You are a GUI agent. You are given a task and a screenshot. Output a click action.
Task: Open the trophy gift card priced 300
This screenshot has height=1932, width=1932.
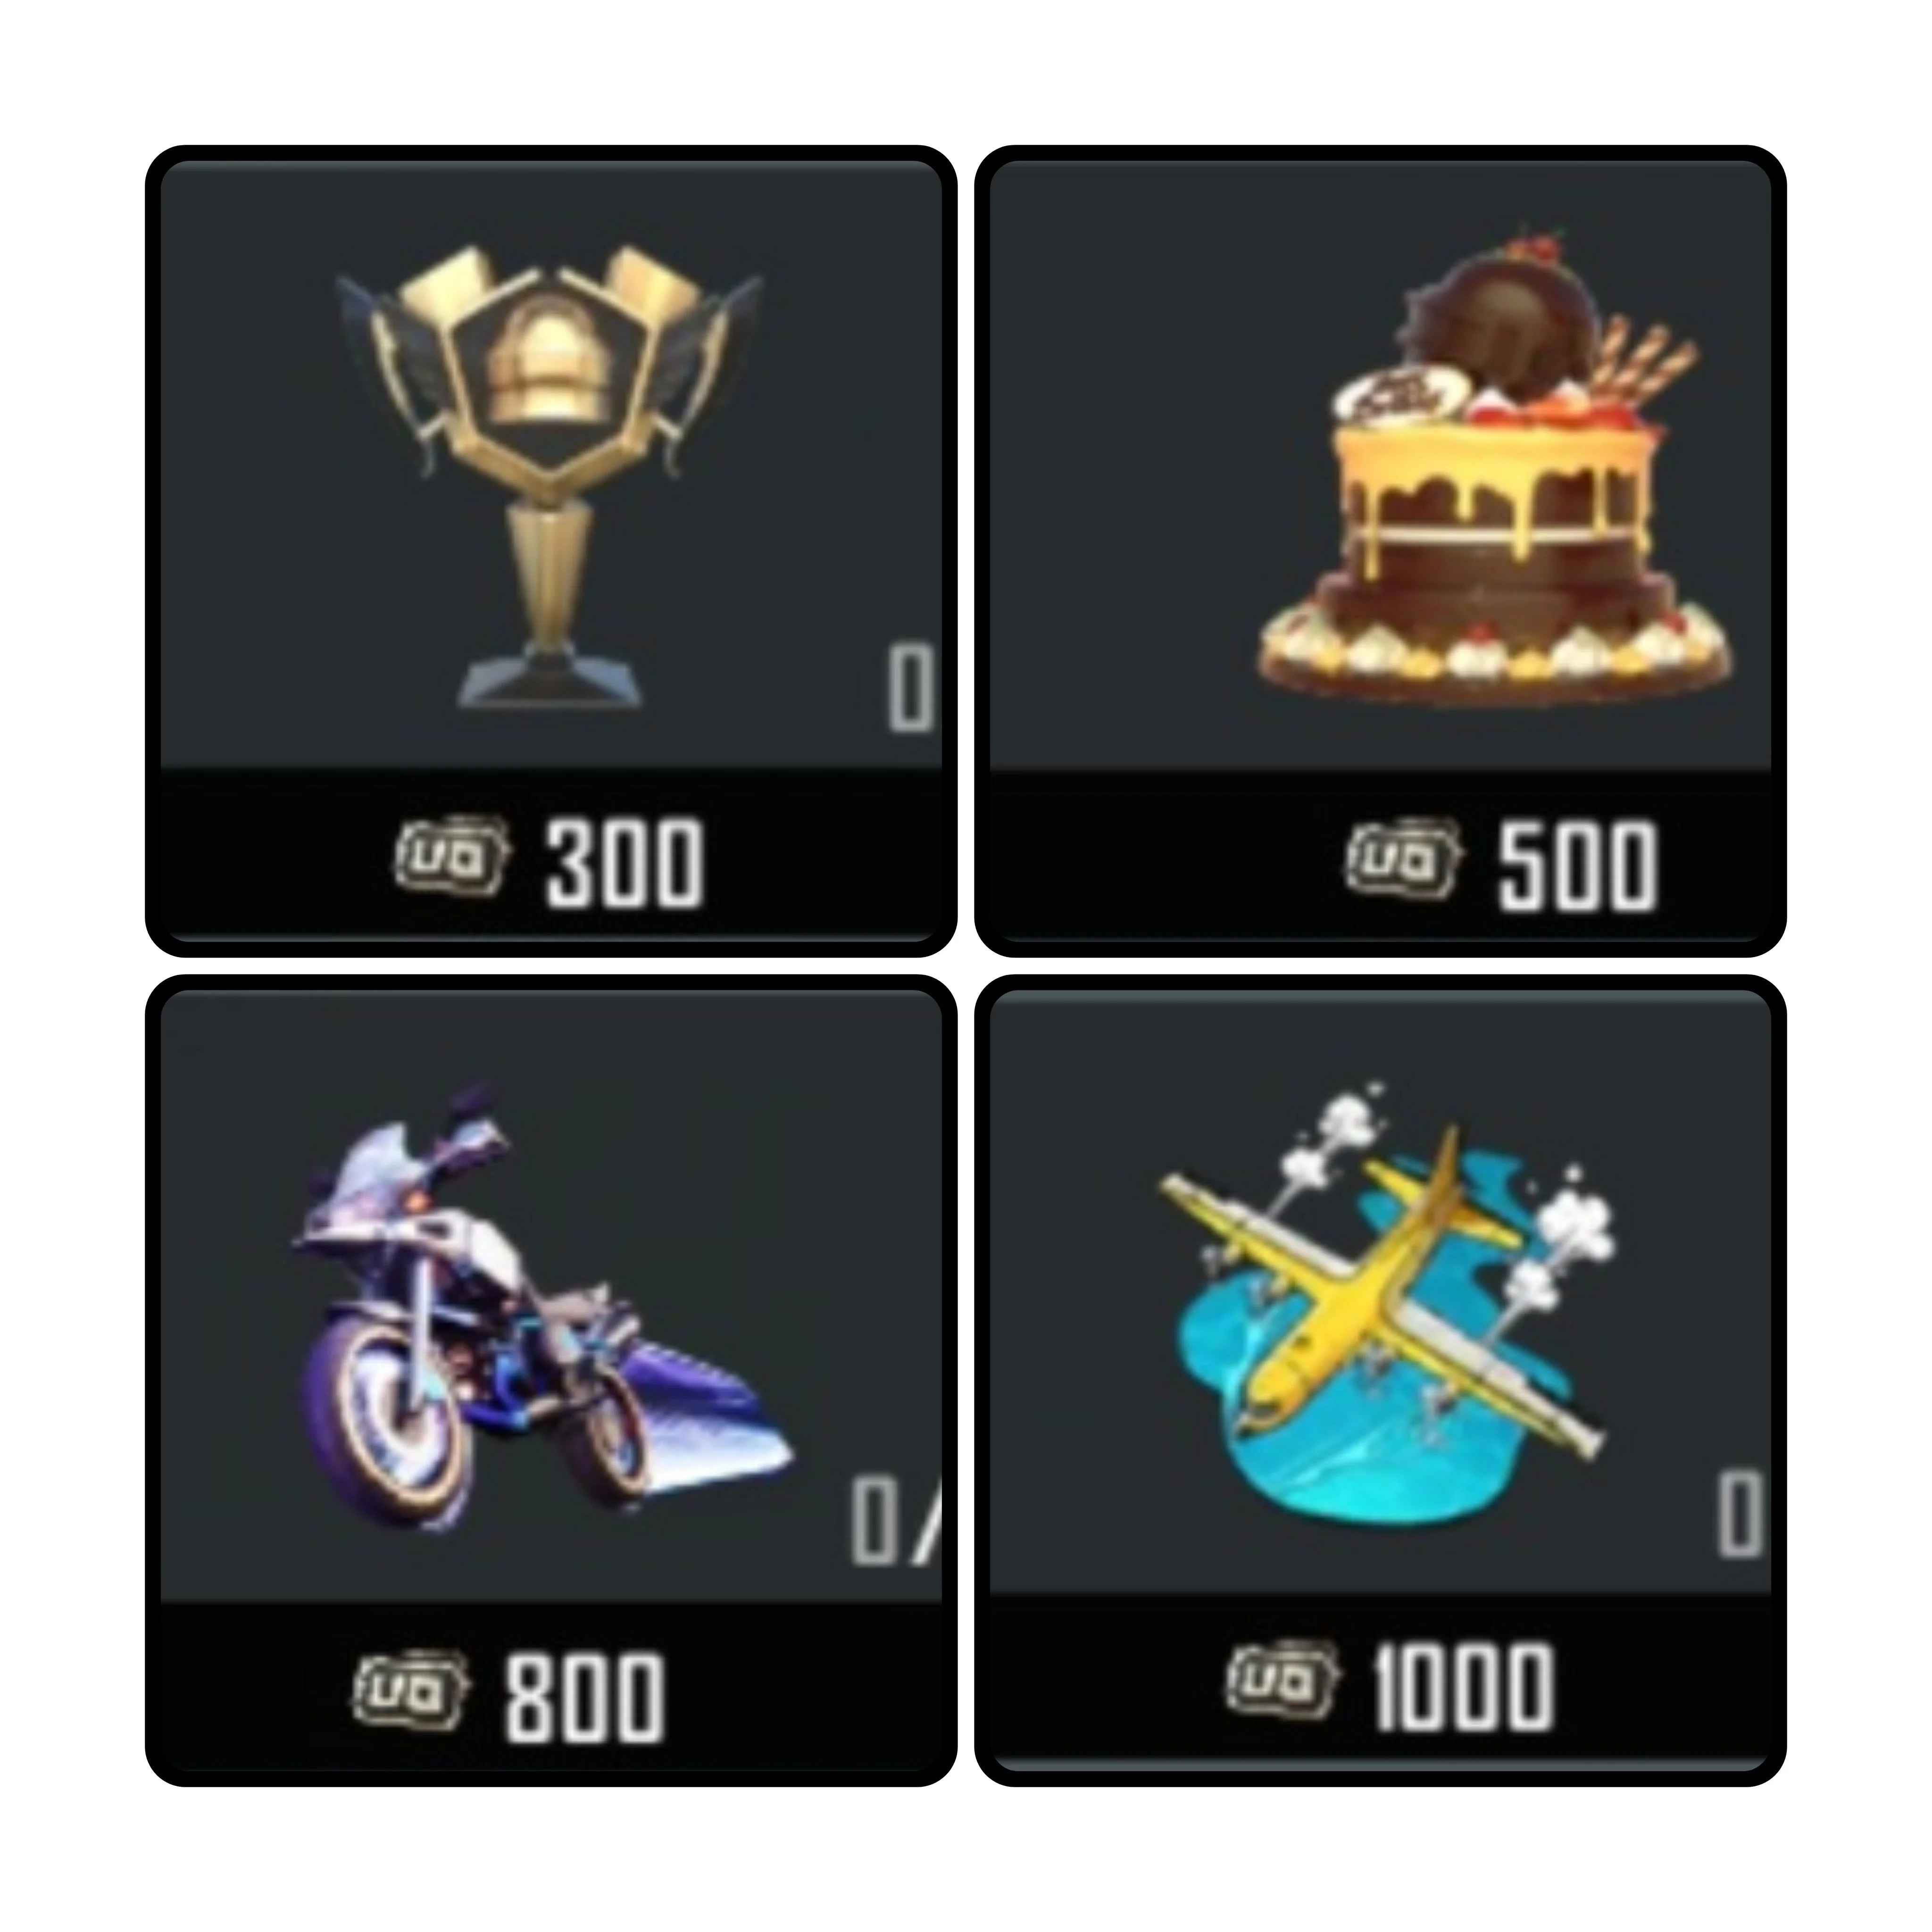point(551,551)
